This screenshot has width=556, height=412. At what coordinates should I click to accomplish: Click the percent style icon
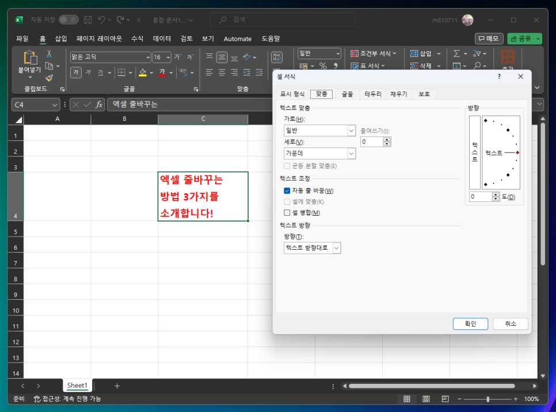coord(323,66)
